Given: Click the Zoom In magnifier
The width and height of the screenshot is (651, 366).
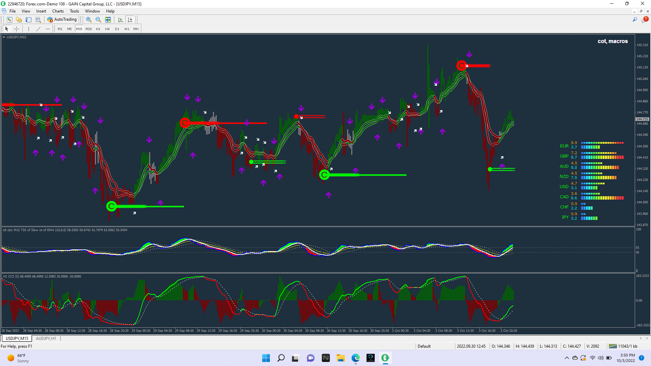Looking at the screenshot, I should coord(89,20).
